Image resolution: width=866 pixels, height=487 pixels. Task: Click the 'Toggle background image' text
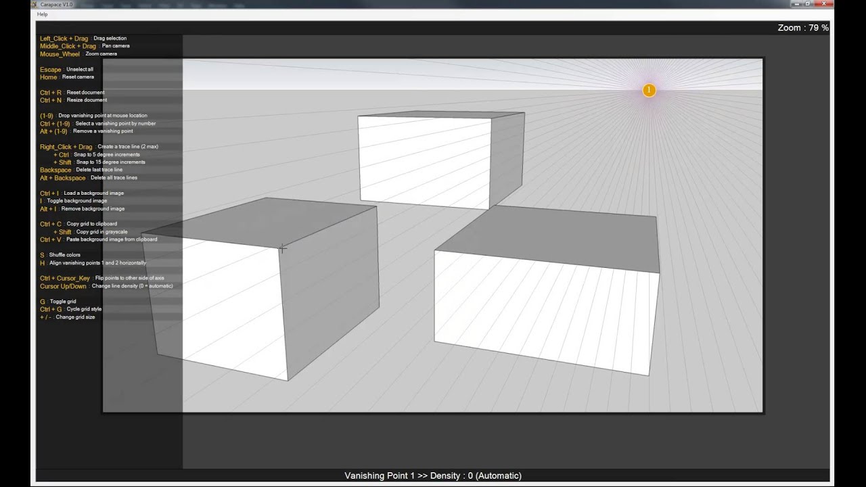76,201
